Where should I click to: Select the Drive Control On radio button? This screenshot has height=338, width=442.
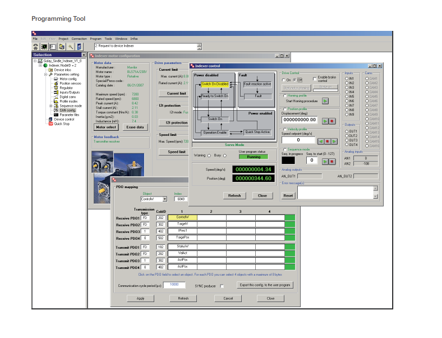point(284,80)
